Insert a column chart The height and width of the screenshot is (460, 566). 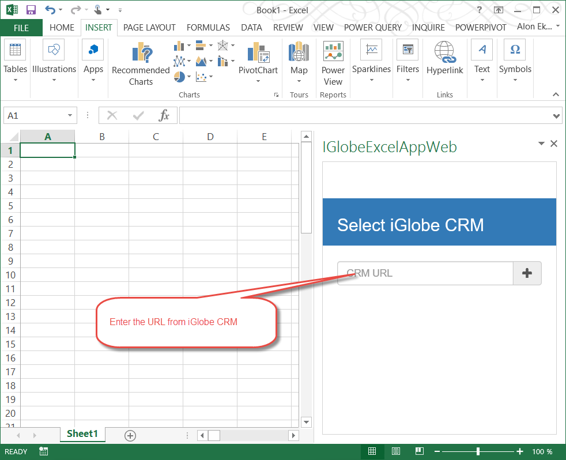[179, 46]
